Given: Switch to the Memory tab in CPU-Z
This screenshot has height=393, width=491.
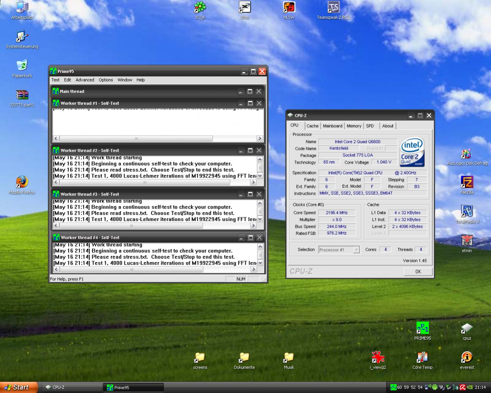Looking at the screenshot, I should [x=354, y=126].
